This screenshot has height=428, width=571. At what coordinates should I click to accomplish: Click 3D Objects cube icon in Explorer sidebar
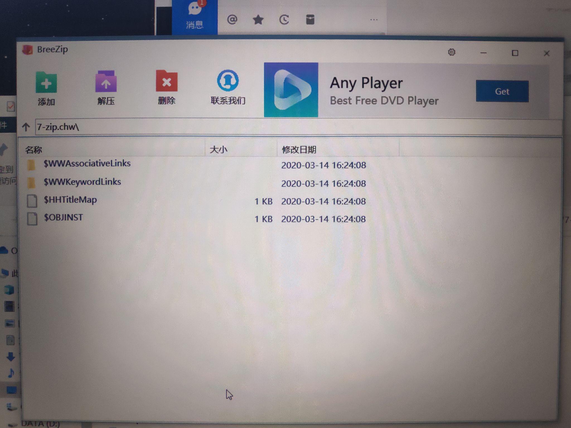coord(9,290)
